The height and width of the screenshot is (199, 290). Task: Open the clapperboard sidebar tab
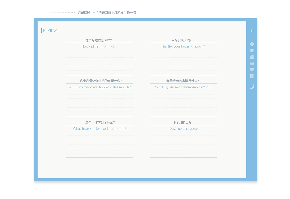(252, 57)
